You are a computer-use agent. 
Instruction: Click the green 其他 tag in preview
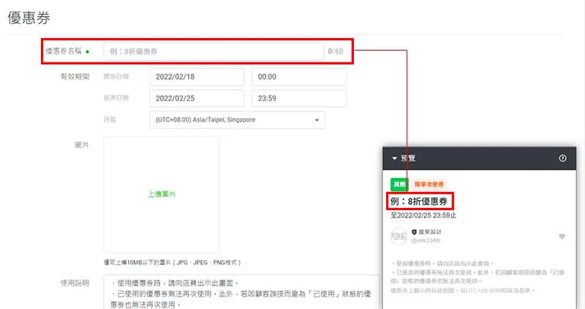[x=399, y=185]
